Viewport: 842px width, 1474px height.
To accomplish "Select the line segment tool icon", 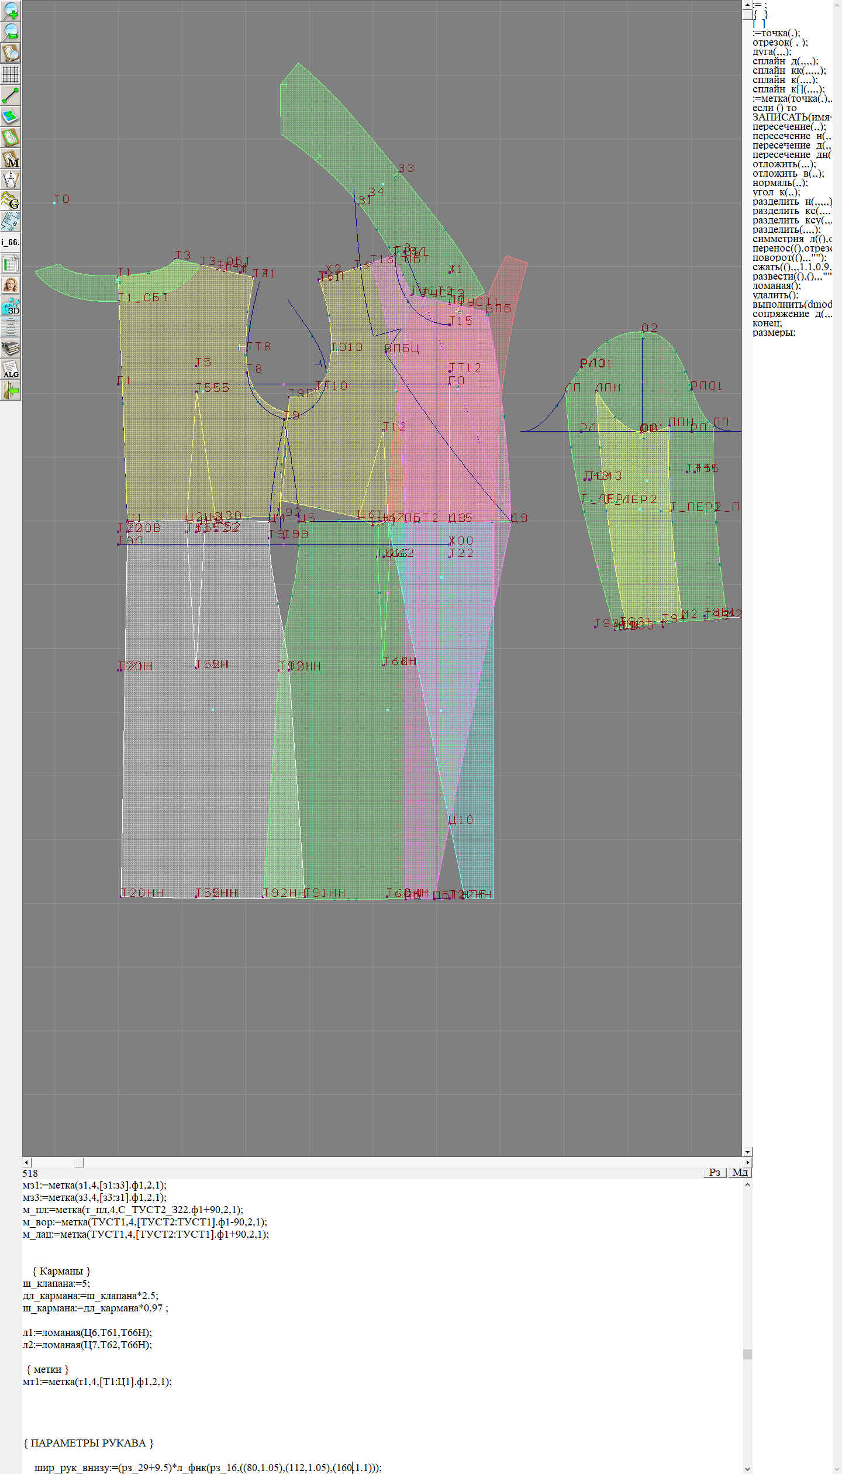I will coord(11,95).
